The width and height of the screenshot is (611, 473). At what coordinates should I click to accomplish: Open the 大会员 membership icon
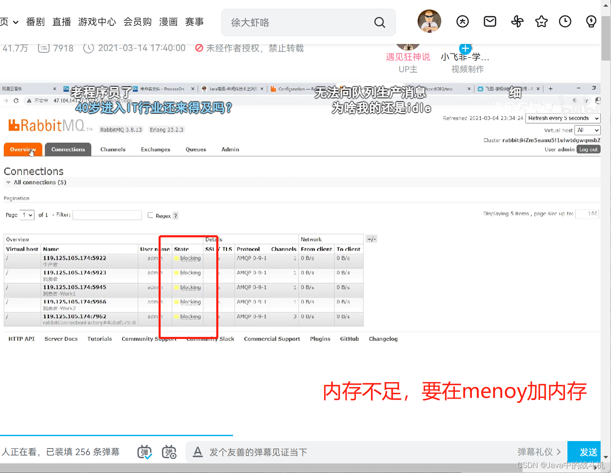pos(462,22)
